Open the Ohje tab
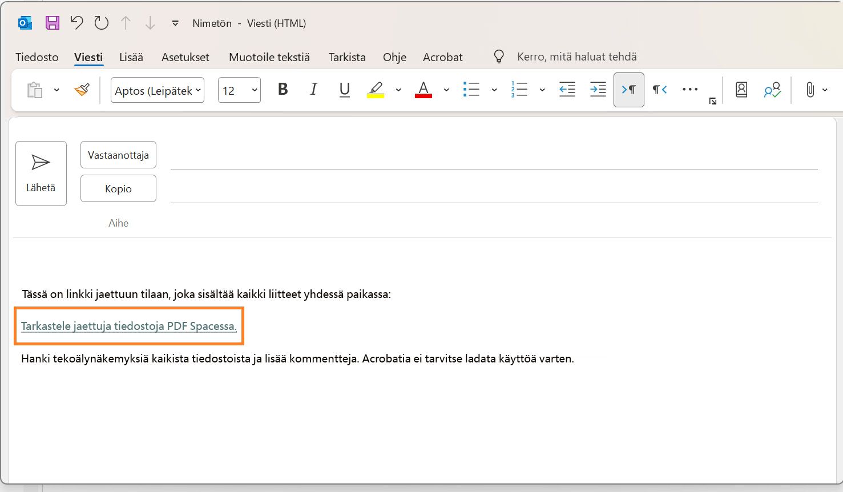This screenshot has height=492, width=843. (395, 57)
